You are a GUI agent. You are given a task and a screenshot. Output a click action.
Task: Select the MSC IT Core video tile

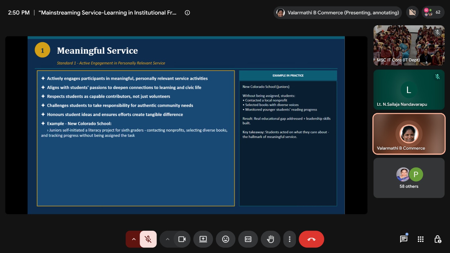pyautogui.click(x=409, y=46)
